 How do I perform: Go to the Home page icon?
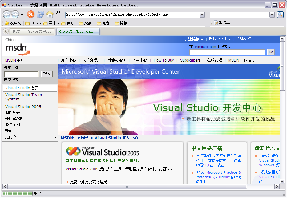50,14
